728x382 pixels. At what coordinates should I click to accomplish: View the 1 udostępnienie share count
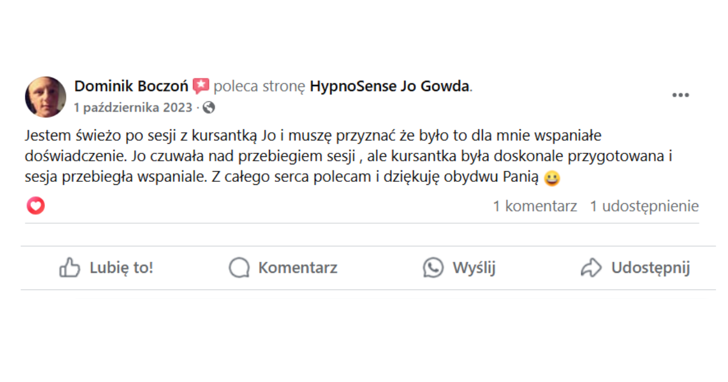pyautogui.click(x=644, y=206)
